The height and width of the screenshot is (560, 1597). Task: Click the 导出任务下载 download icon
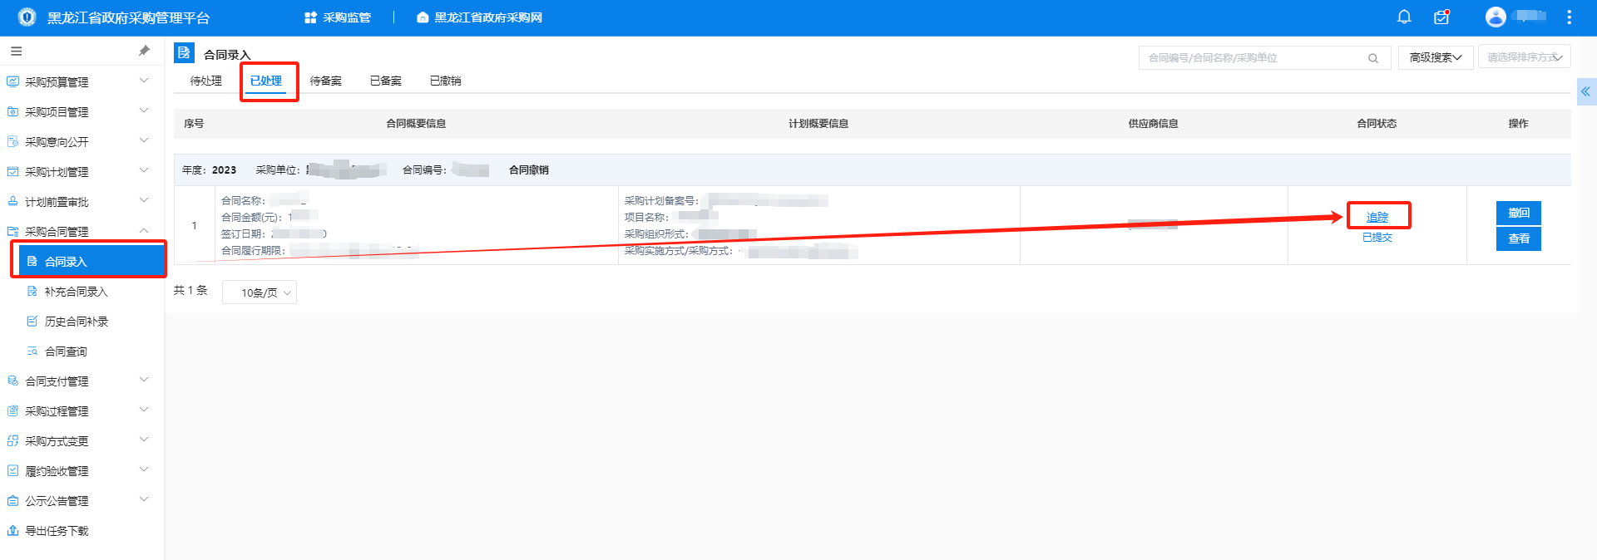[x=12, y=530]
